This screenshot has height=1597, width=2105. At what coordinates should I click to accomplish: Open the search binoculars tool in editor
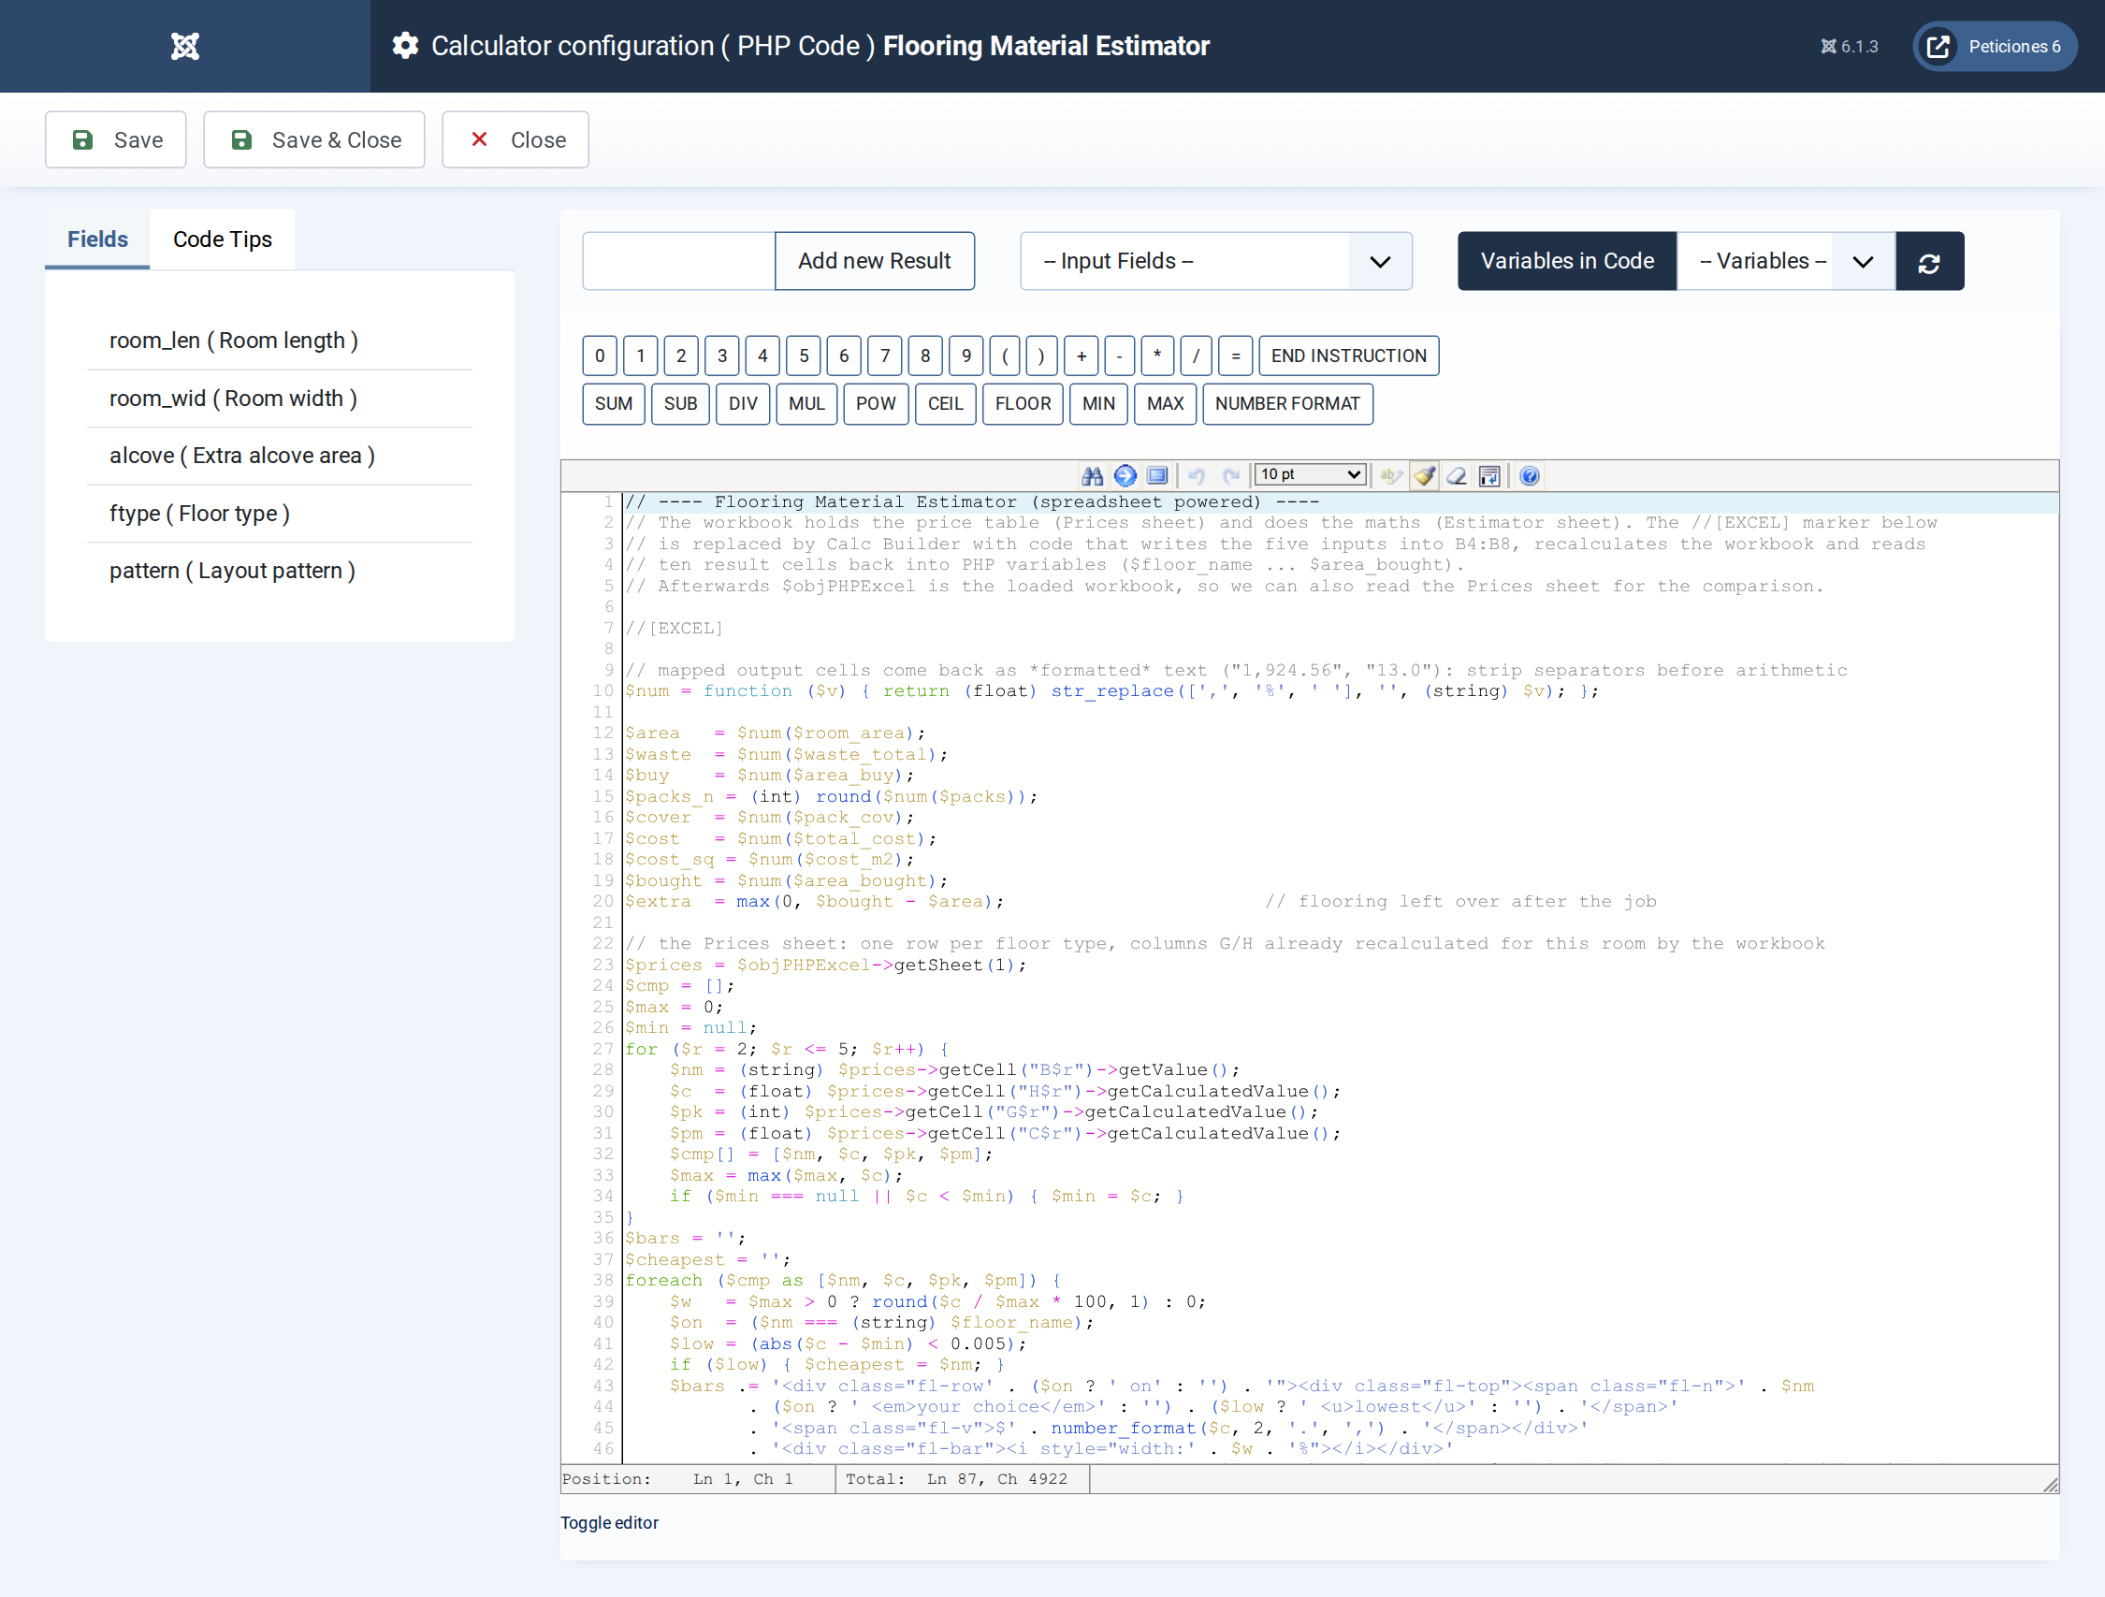(x=1093, y=476)
